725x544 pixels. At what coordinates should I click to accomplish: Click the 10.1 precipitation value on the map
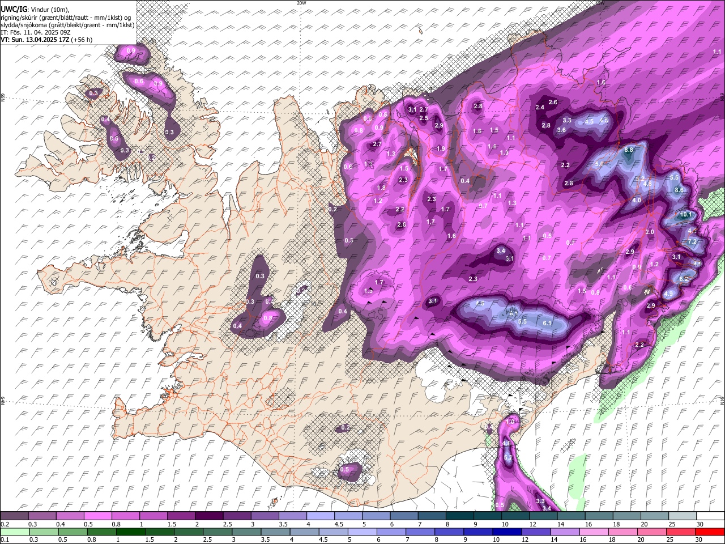(686, 215)
